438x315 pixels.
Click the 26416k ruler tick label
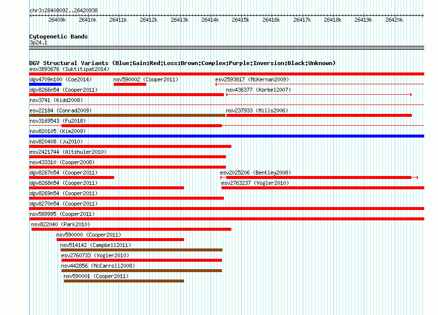[271, 20]
